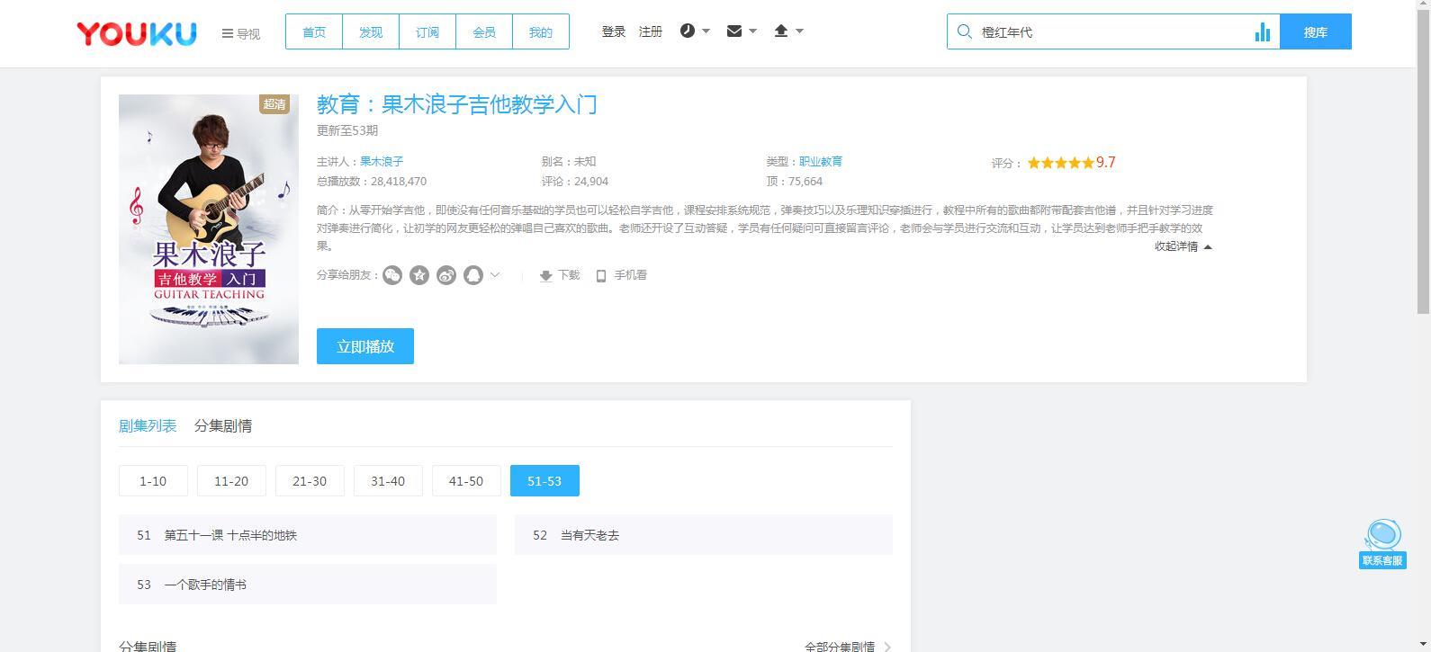Collapse details with 收起详情

(1183, 246)
